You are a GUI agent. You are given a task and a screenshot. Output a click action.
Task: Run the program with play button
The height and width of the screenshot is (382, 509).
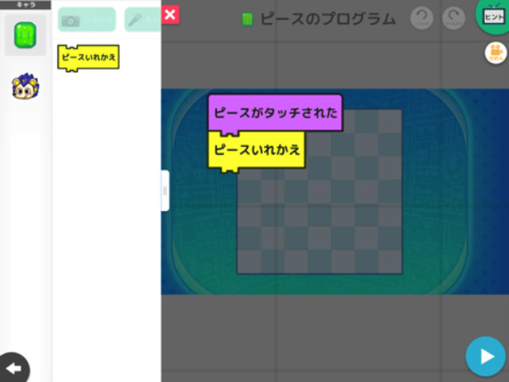(x=486, y=357)
